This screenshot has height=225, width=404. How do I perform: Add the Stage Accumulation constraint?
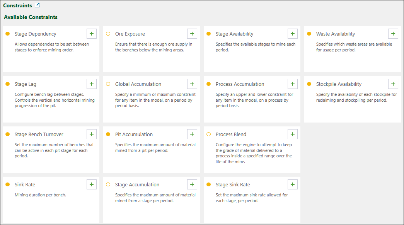click(x=192, y=184)
